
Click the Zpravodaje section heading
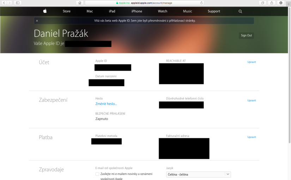point(51,170)
